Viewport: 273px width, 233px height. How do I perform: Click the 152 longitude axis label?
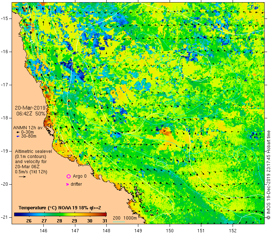tap(233, 230)
